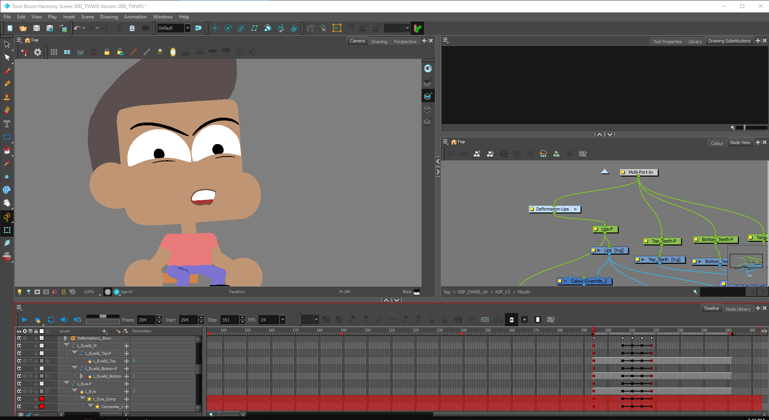Toggle visibility of L_Eye_Comp layer

[19, 399]
